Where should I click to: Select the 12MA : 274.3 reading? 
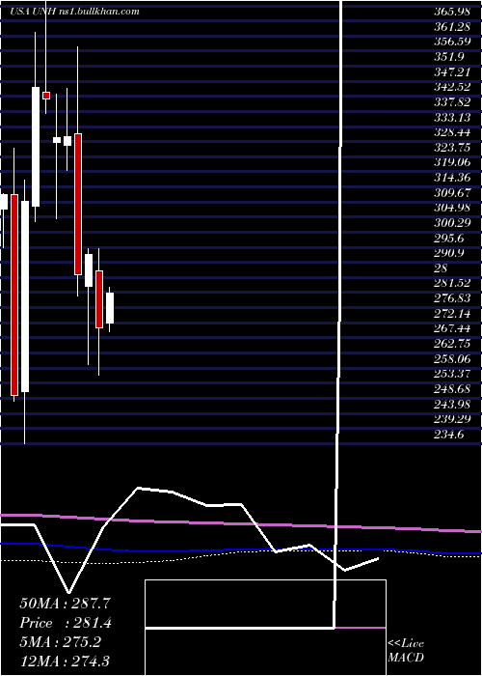63,662
